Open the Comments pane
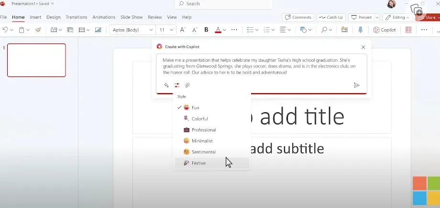The height and width of the screenshot is (208, 440). 298,17
